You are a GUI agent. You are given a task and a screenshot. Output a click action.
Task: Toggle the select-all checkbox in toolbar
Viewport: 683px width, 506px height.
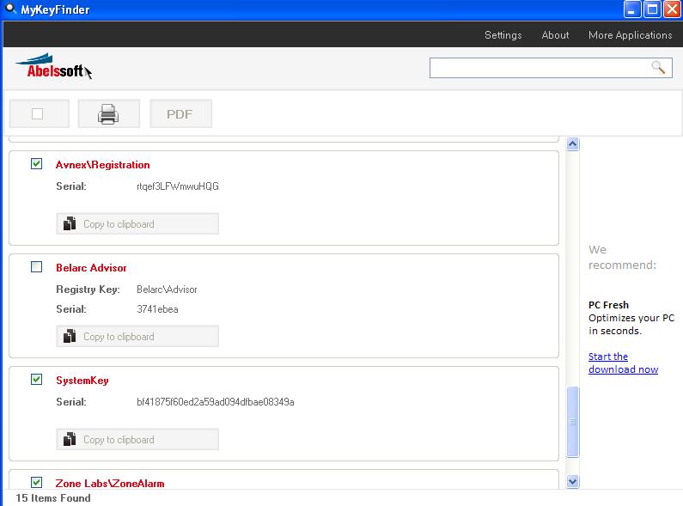pyautogui.click(x=37, y=113)
